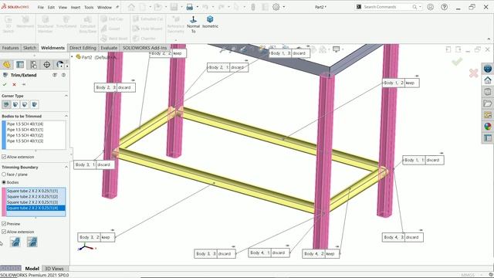Open the PropertyManager tab icon
Viewport: 494px width, 278px height.
[20, 65]
